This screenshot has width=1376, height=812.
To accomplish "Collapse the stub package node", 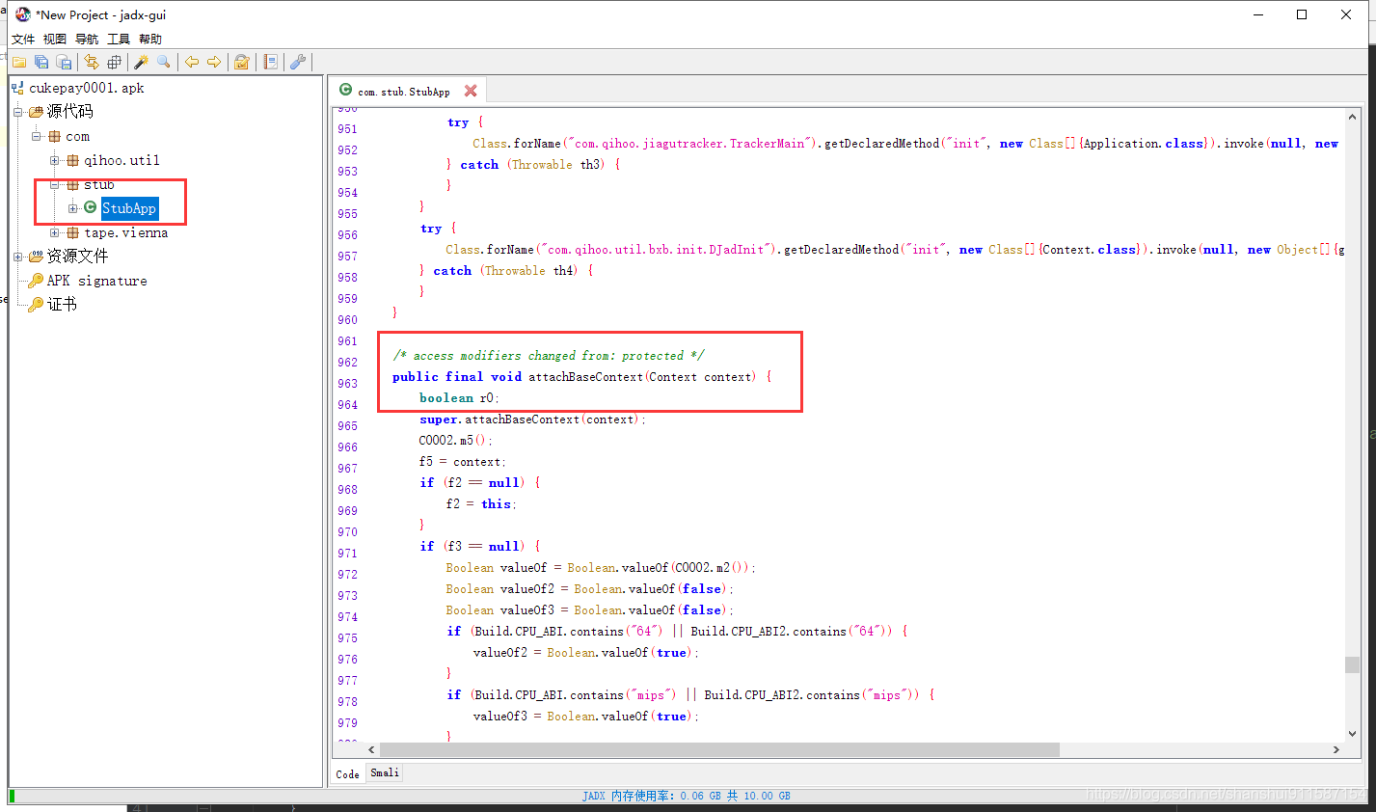I will (x=54, y=184).
